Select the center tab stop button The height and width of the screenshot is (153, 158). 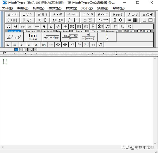pos(21,49)
